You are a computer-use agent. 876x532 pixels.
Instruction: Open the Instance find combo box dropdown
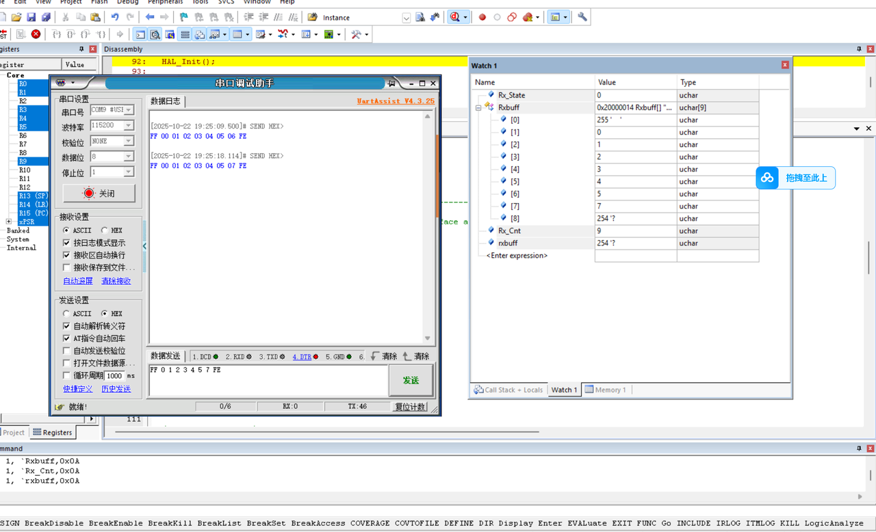click(406, 18)
